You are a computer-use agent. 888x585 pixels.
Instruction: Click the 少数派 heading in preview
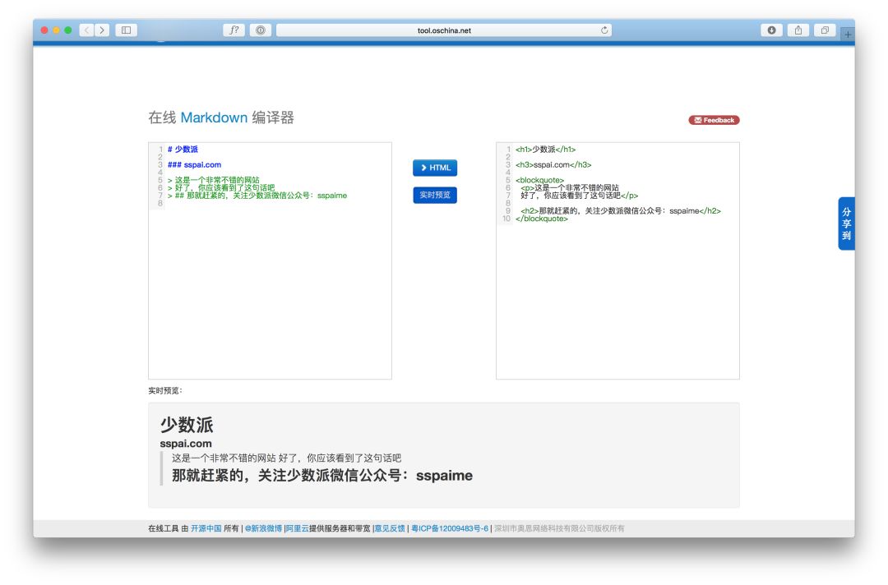pyautogui.click(x=187, y=425)
